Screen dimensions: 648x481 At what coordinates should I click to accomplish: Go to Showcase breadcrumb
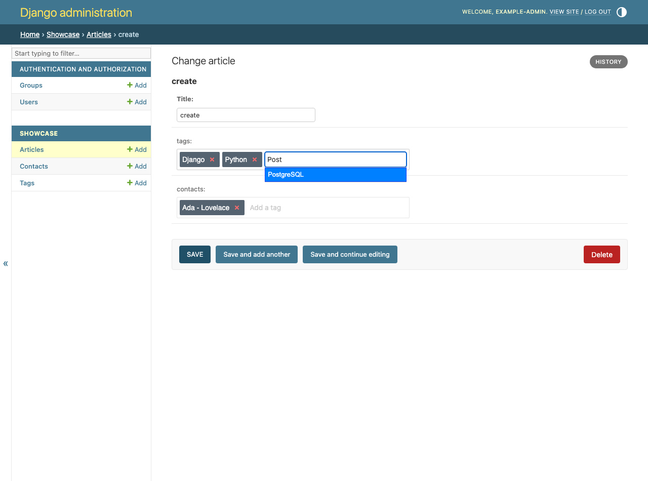pos(63,34)
